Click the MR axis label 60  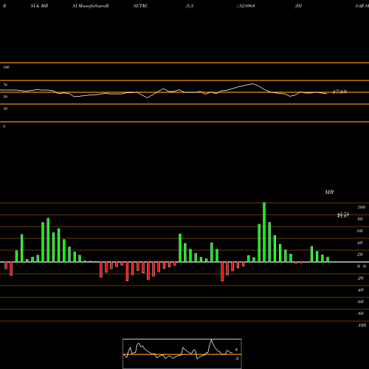coord(360,231)
